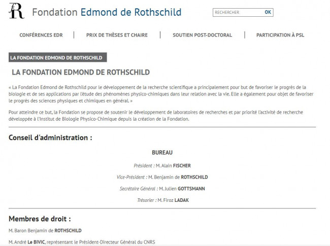Click the Institut de Biologie Physico-Chimique paragraph

pos(156,116)
